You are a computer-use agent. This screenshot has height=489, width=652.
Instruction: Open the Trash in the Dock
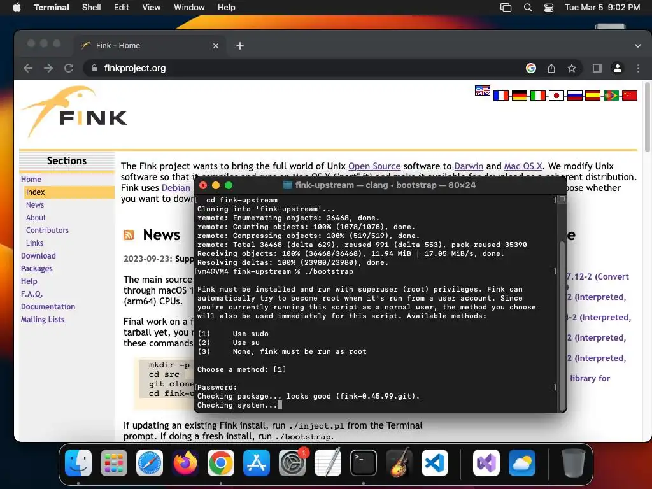(x=574, y=463)
